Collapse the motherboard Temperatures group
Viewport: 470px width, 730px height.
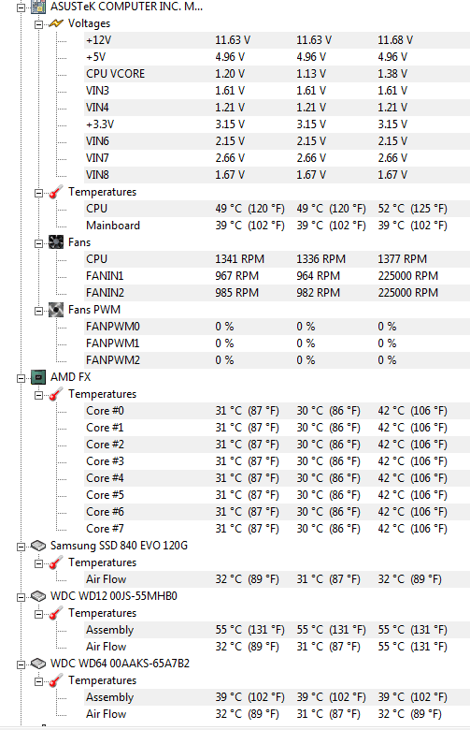(x=38, y=193)
